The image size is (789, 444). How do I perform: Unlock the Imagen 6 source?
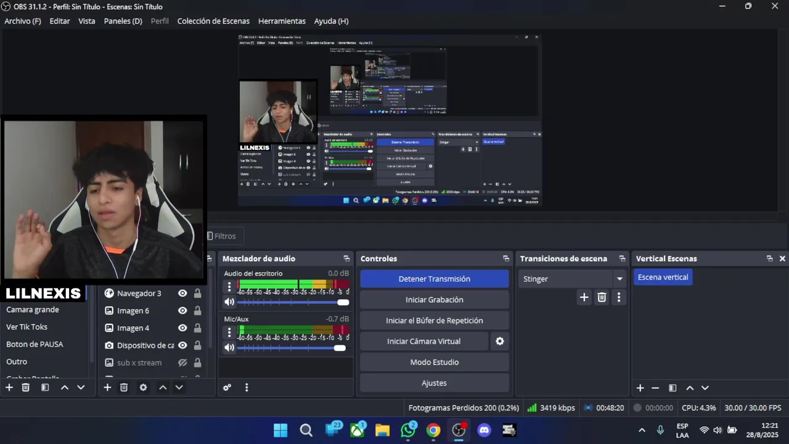197,311
